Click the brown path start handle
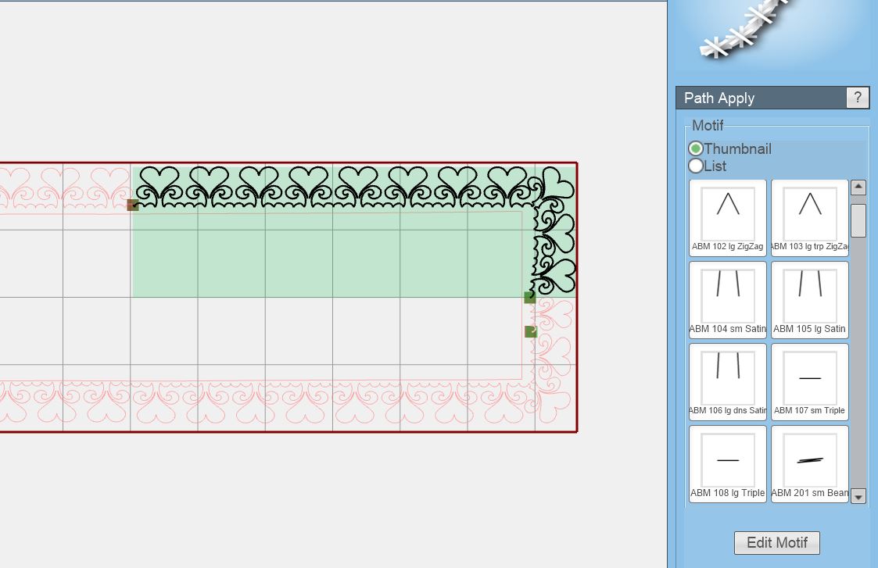The height and width of the screenshot is (568, 878). tap(133, 205)
